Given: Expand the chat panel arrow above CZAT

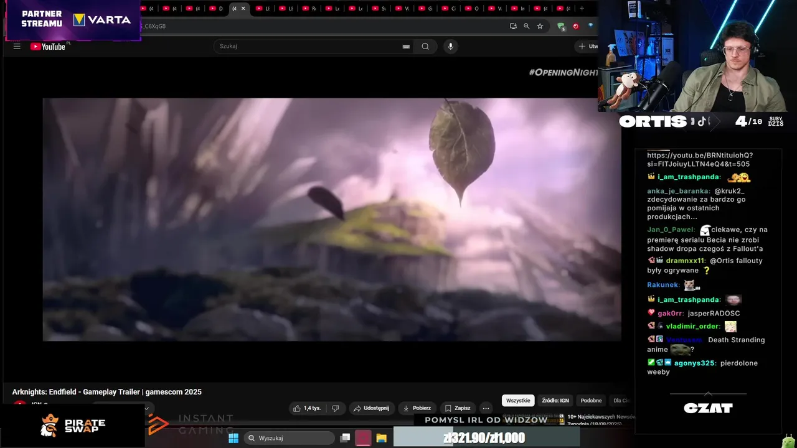Looking at the screenshot, I should 708,393.
